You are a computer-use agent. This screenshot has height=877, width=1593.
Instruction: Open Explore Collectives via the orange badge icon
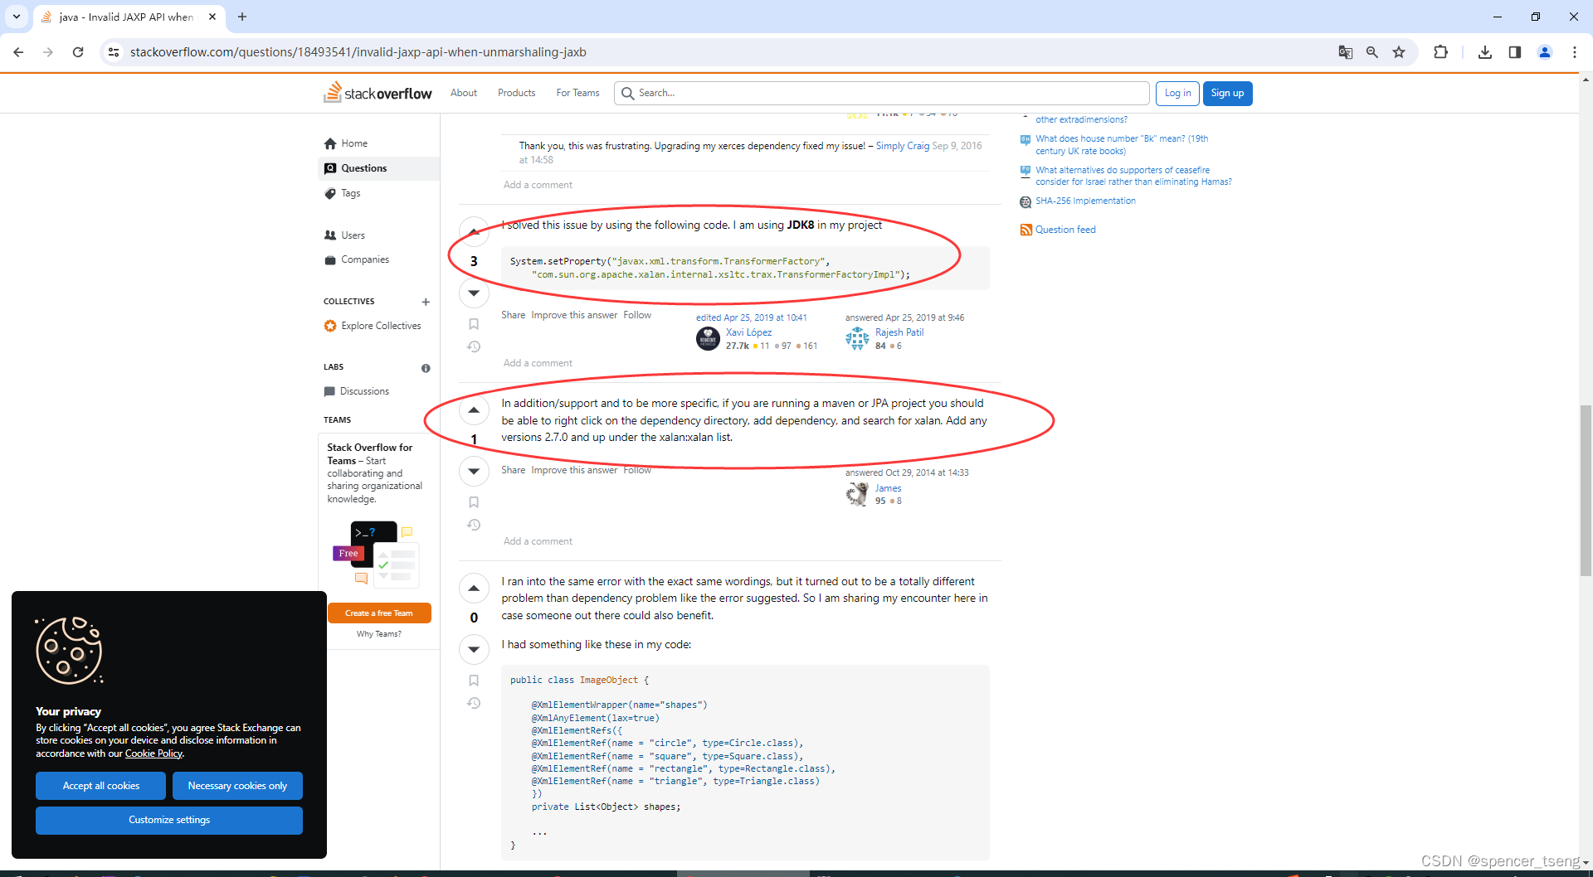pyautogui.click(x=330, y=326)
